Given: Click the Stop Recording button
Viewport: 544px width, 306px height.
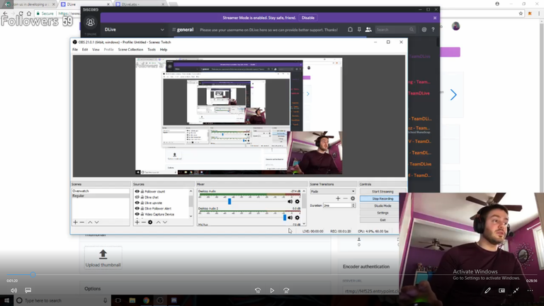Looking at the screenshot, I should [x=382, y=198].
